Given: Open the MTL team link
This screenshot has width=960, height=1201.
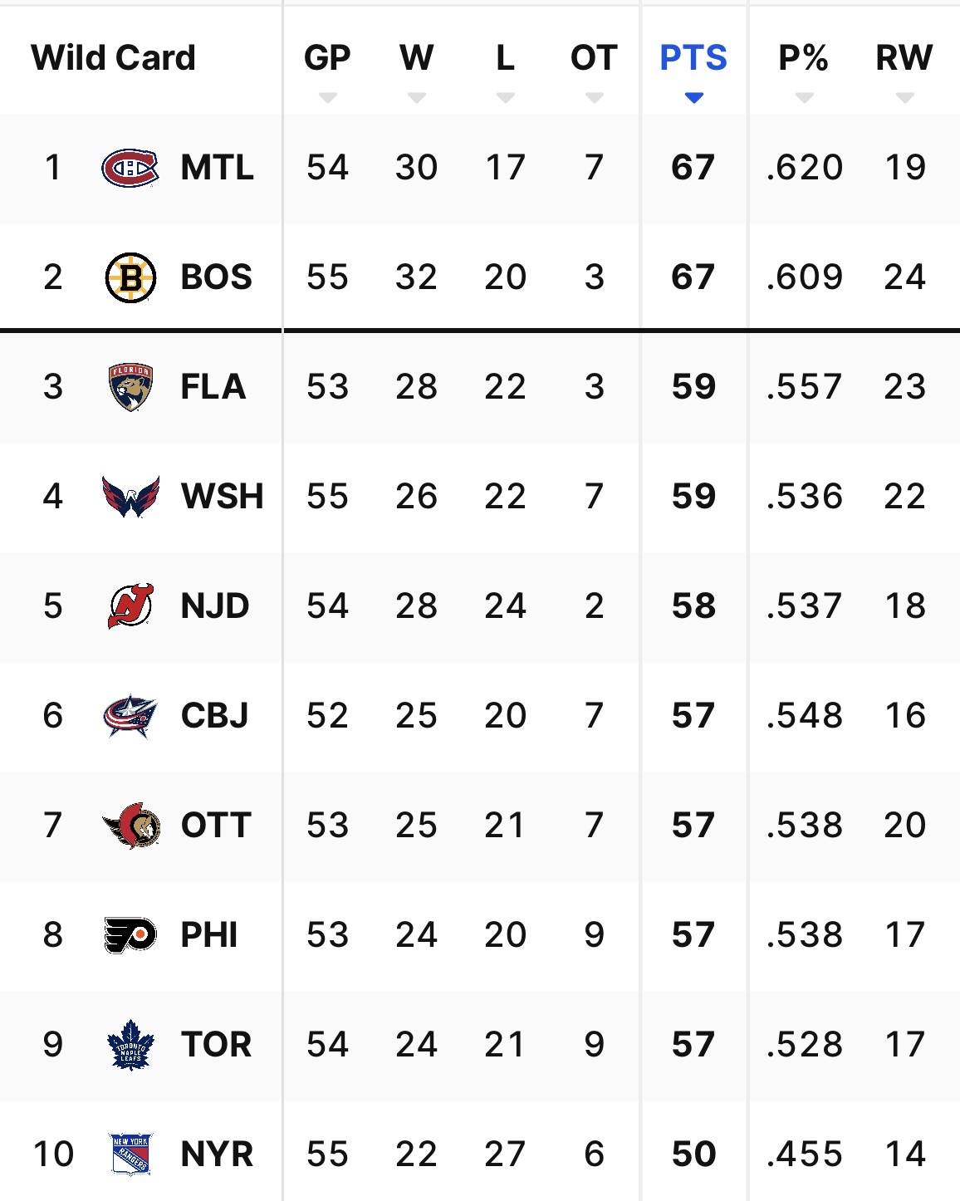Looking at the screenshot, I should 217,168.
